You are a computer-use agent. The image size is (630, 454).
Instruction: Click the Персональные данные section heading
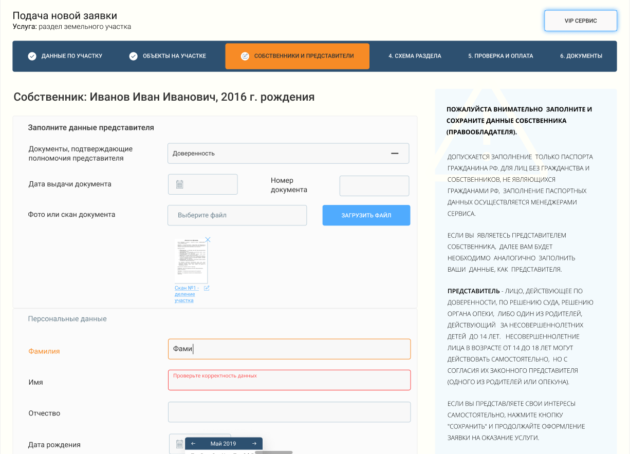click(67, 319)
